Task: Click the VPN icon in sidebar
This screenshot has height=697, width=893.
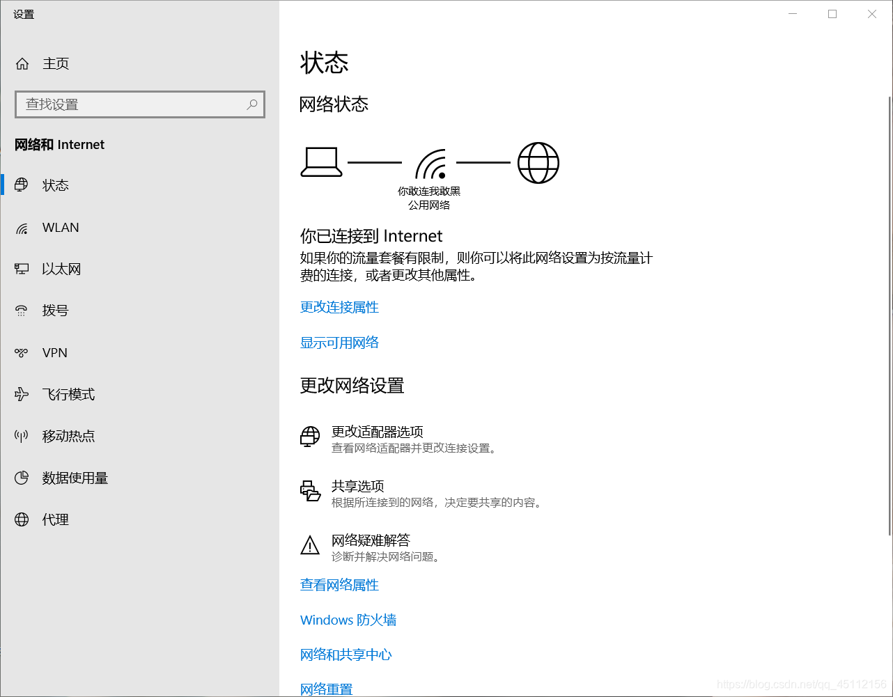Action: [x=22, y=353]
